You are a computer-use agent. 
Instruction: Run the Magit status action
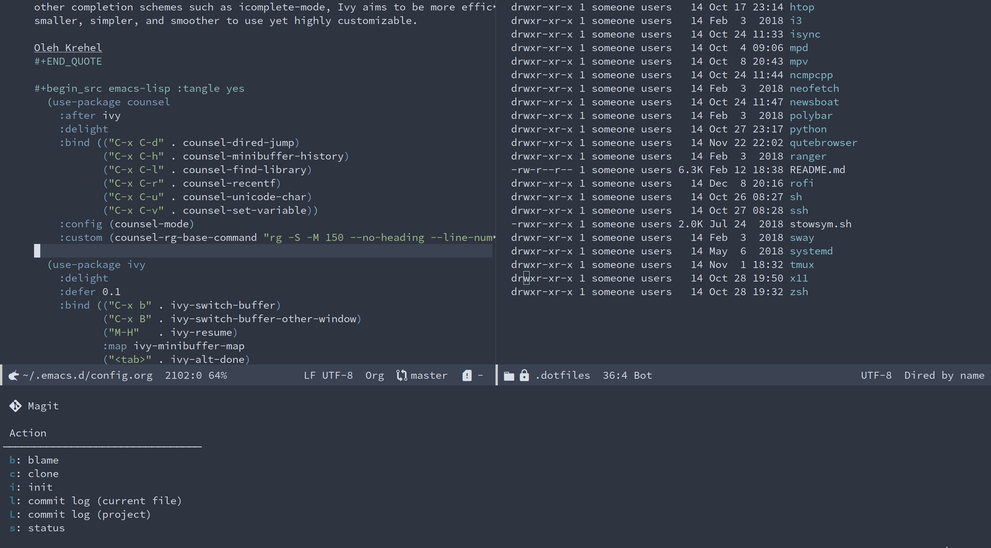pyautogui.click(x=46, y=528)
